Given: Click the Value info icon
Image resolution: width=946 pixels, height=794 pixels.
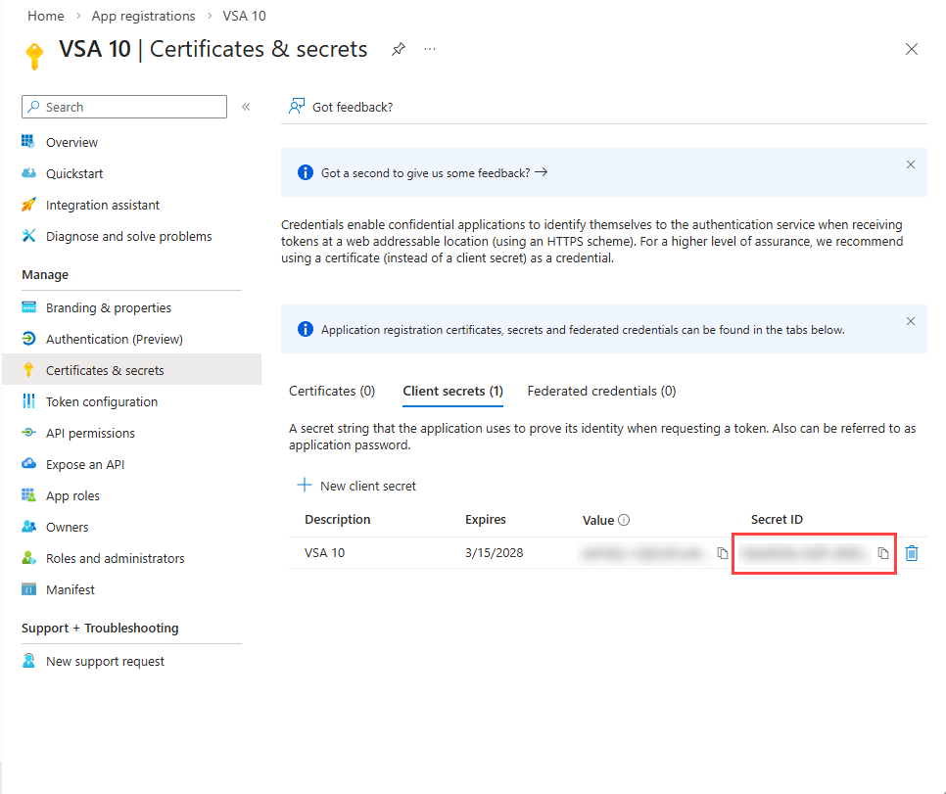Looking at the screenshot, I should pos(624,520).
